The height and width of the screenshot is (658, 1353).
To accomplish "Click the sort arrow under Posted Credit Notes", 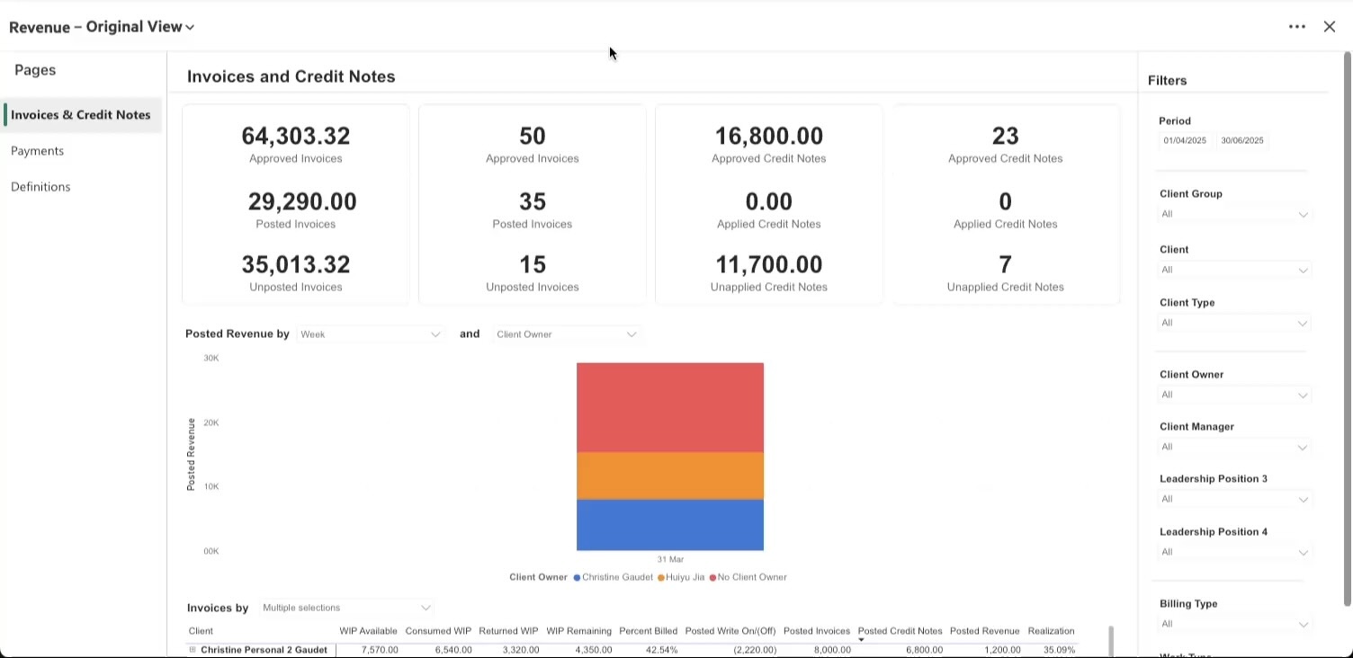I will 861,641.
